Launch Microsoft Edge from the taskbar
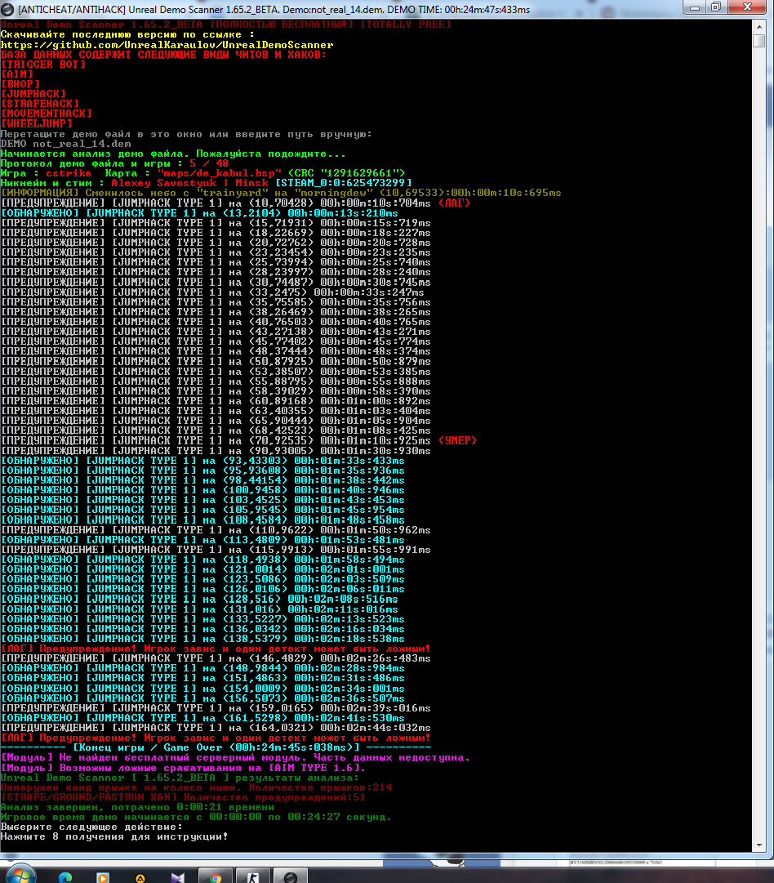This screenshot has width=774, height=883. pos(65,876)
